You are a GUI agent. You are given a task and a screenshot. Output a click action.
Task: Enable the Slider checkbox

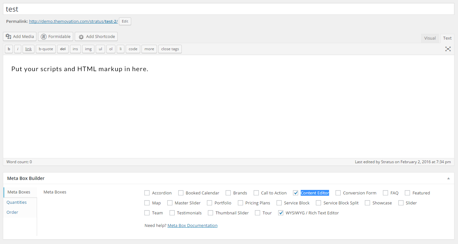pyautogui.click(x=401, y=203)
